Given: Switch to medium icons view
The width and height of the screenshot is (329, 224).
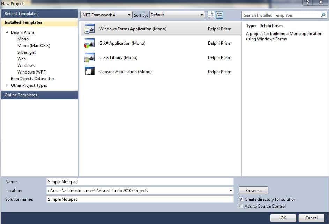Looking at the screenshot, I should 219,15.
